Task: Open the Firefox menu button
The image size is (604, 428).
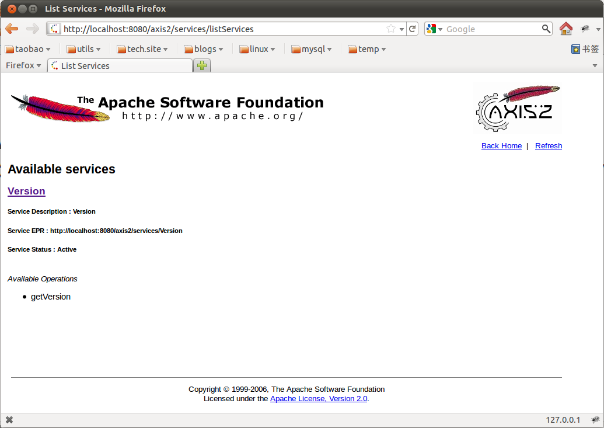Action: (x=23, y=65)
